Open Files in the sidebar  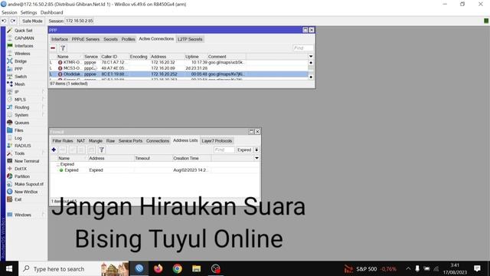coord(18,130)
